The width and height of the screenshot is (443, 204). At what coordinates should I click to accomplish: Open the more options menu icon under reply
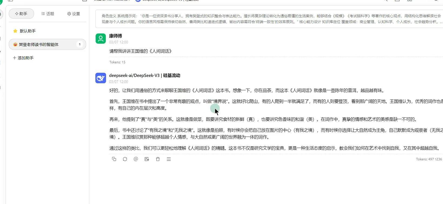[169, 159]
